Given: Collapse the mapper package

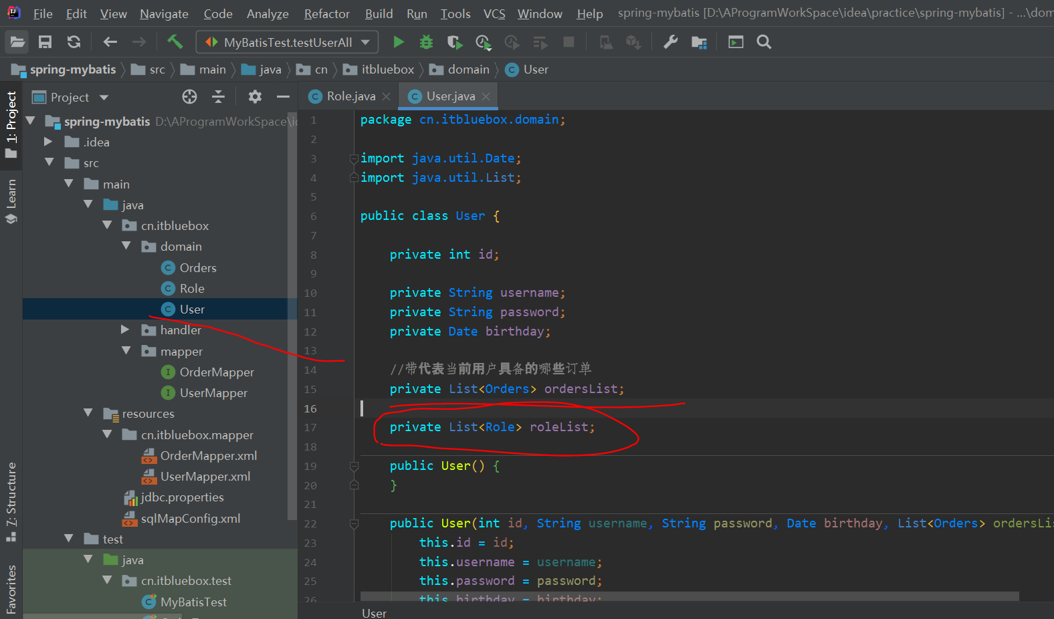Looking at the screenshot, I should (126, 350).
